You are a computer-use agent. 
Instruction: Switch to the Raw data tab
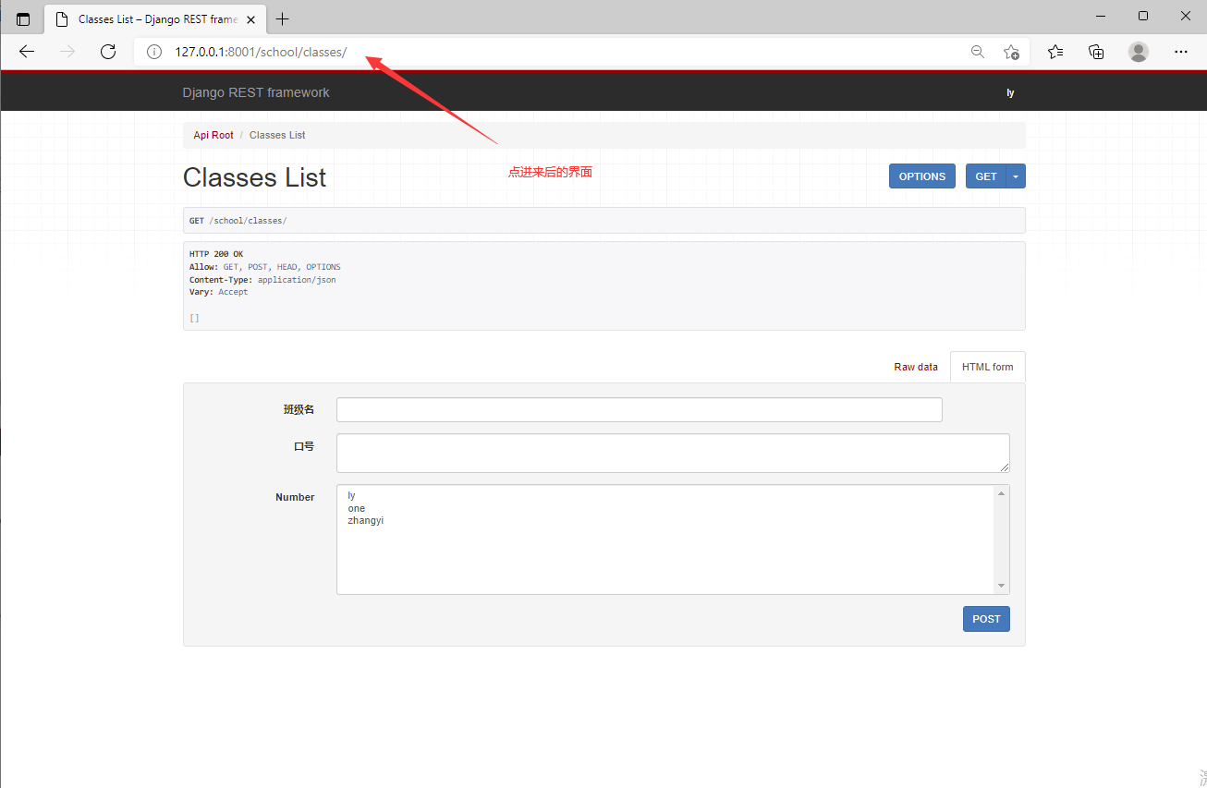(x=916, y=367)
